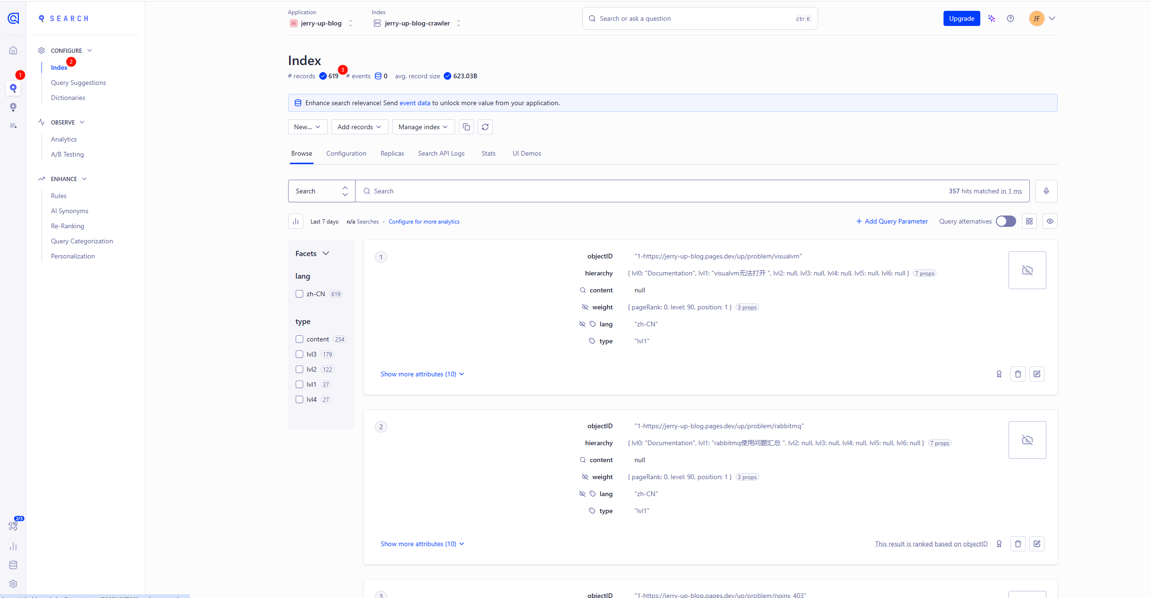Check the content type facet

(299, 339)
